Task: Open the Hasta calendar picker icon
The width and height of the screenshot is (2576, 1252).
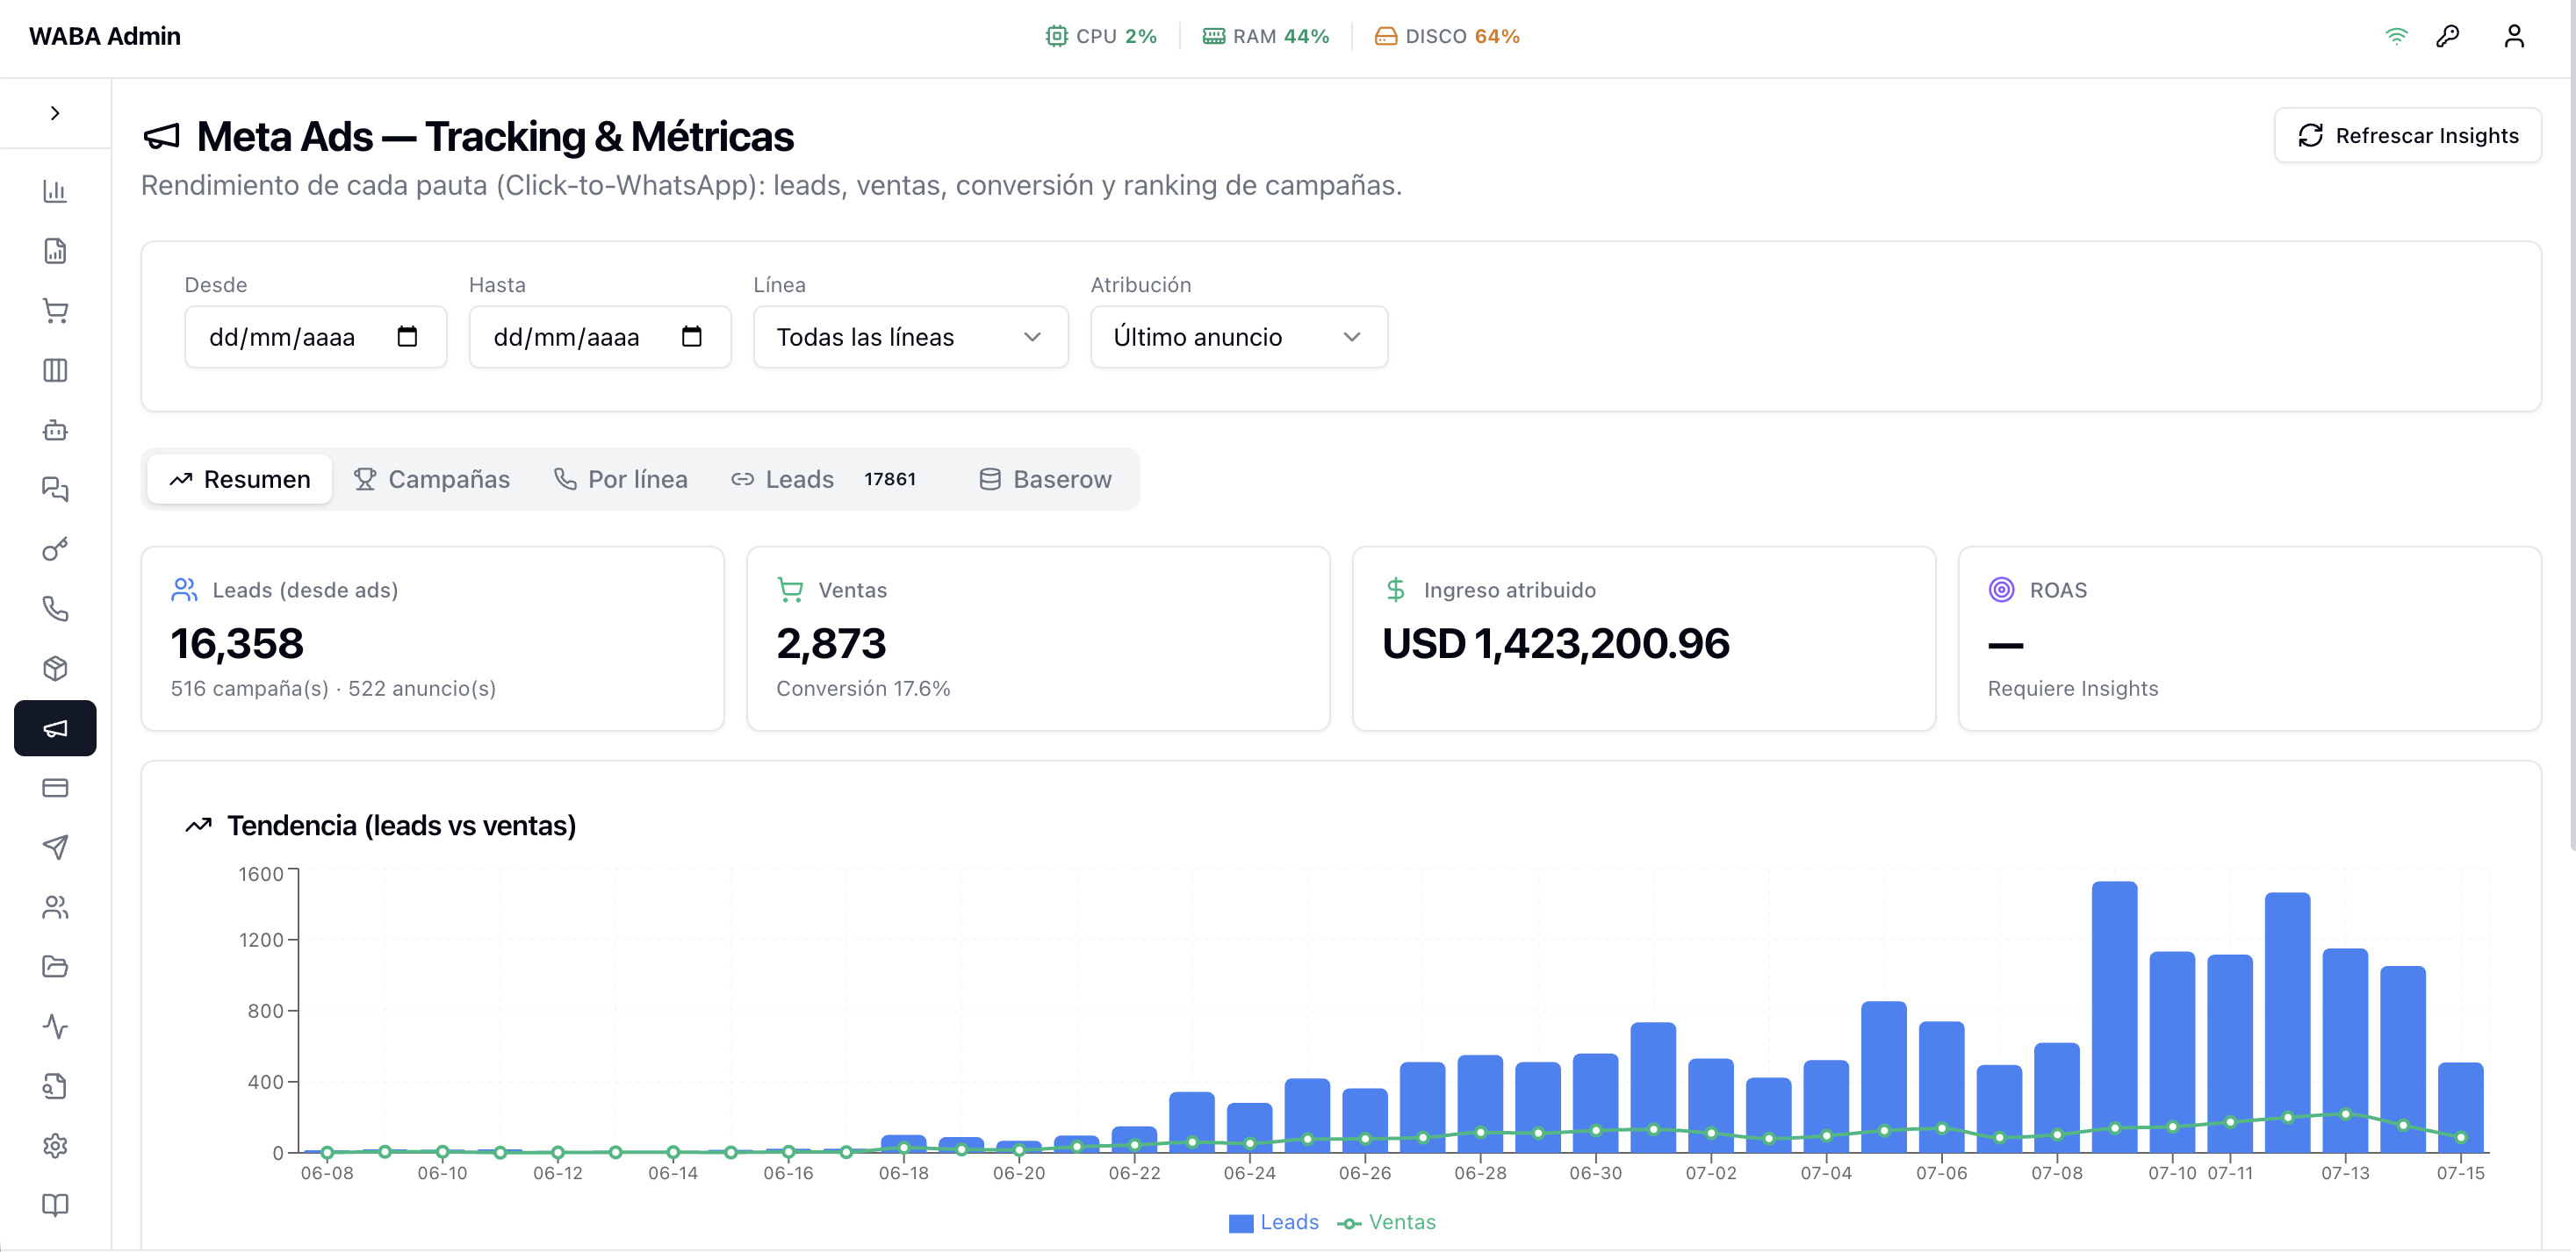Action: point(691,337)
